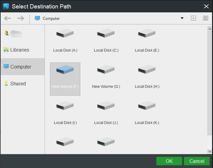Switch view mode with list icon
Image resolution: width=213 pixels, height=168 pixels.
(206, 18)
